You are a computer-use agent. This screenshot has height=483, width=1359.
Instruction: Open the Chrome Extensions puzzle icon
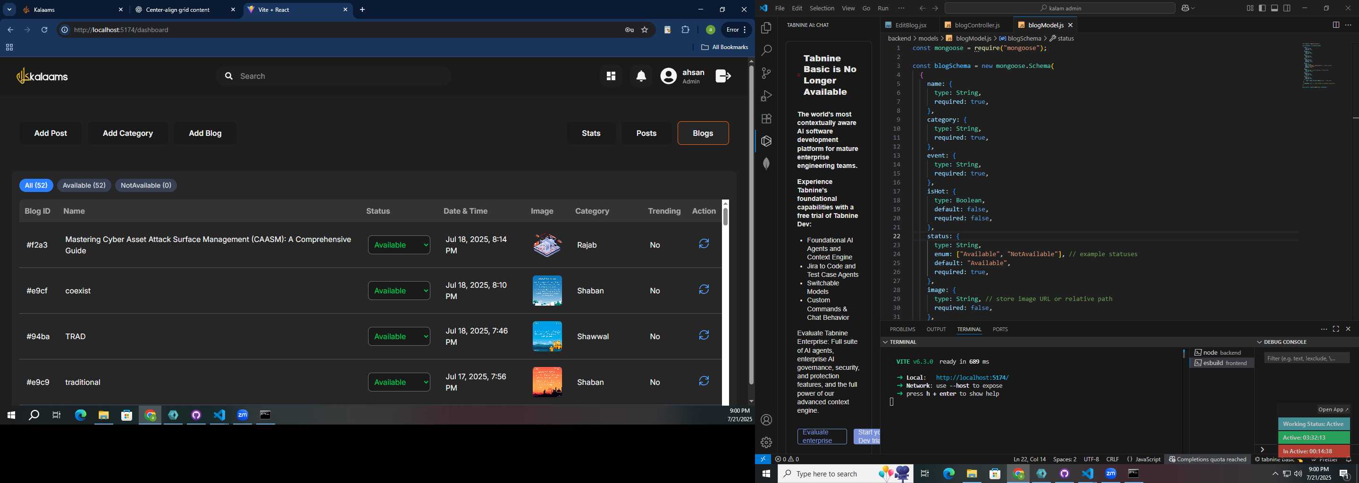pos(685,30)
